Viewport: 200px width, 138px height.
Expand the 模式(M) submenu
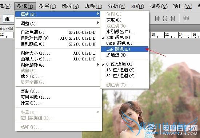[58, 14]
